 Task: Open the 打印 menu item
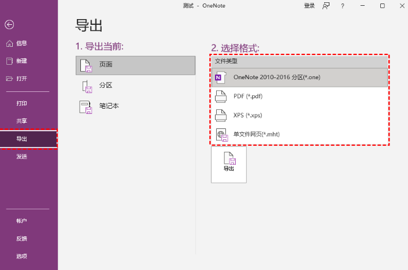[29, 103]
